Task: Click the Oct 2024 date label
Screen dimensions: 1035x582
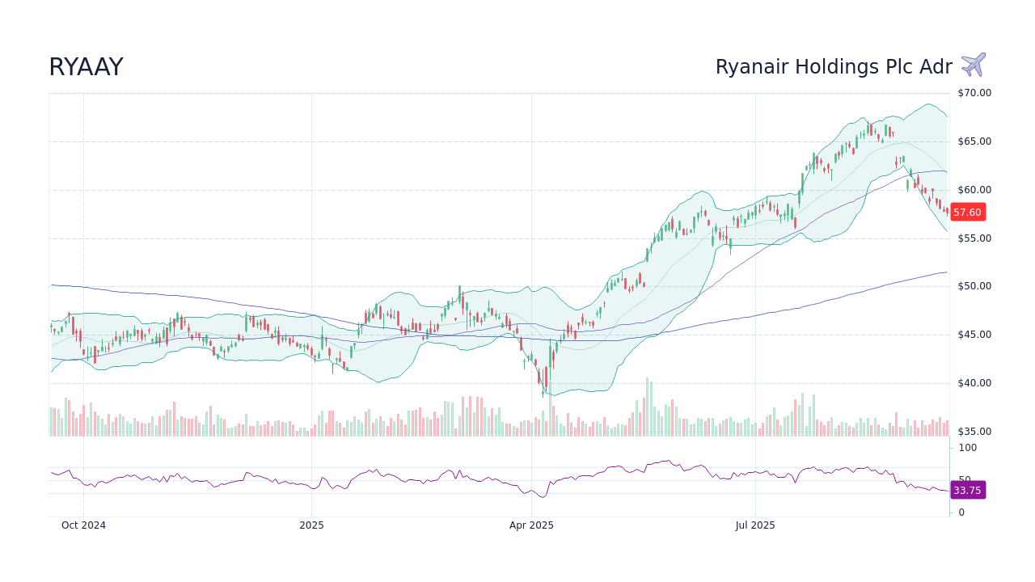Action: tap(84, 525)
